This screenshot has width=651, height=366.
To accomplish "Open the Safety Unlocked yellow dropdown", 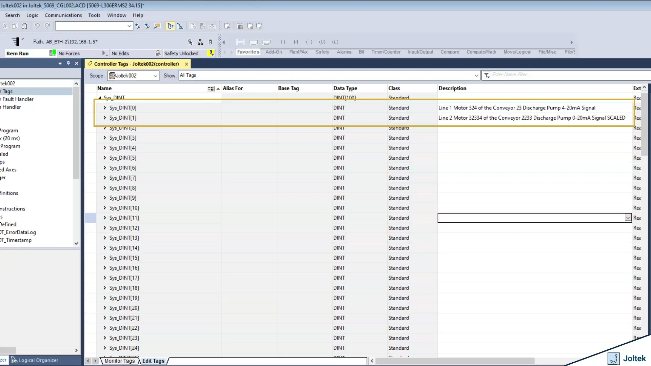I will tap(211, 53).
